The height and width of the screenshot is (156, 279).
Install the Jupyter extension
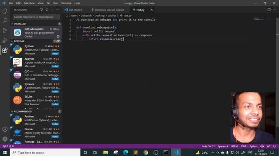click(x=55, y=66)
